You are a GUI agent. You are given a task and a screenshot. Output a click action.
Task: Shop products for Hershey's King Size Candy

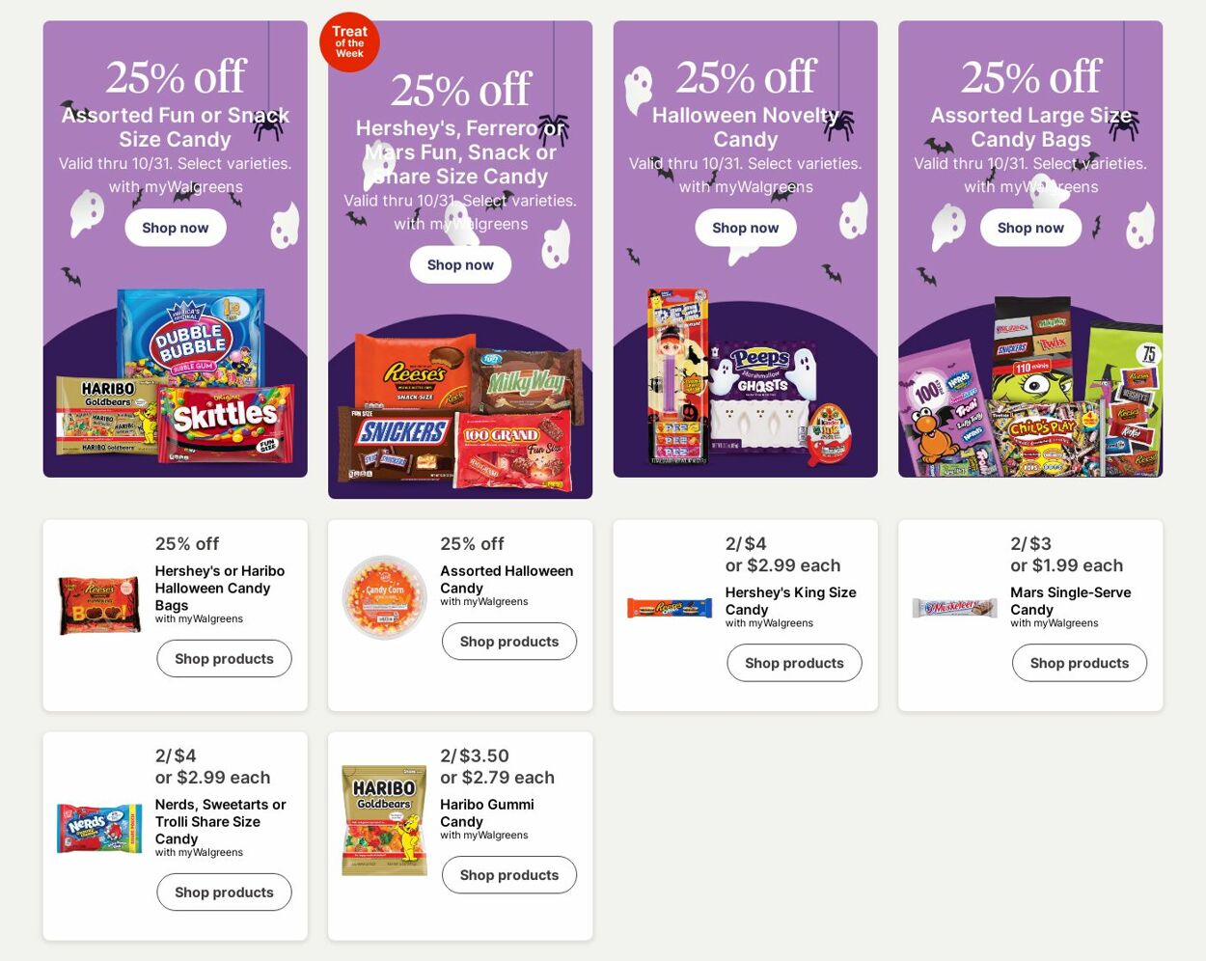click(x=794, y=663)
